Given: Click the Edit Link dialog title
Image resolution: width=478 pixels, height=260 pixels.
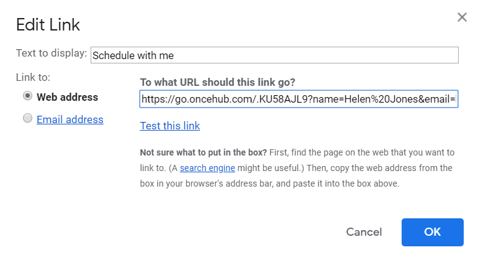Looking at the screenshot, I should 48,26.
